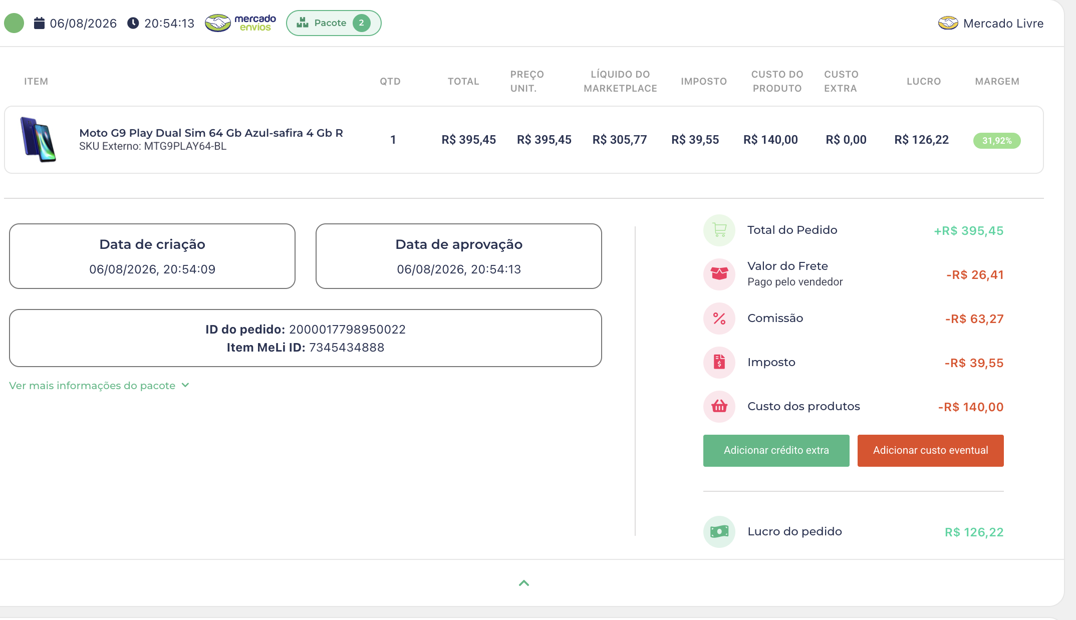Viewport: 1076px width, 620px height.
Task: Click the R$ 305,77 marketplace net value
Action: coord(620,140)
